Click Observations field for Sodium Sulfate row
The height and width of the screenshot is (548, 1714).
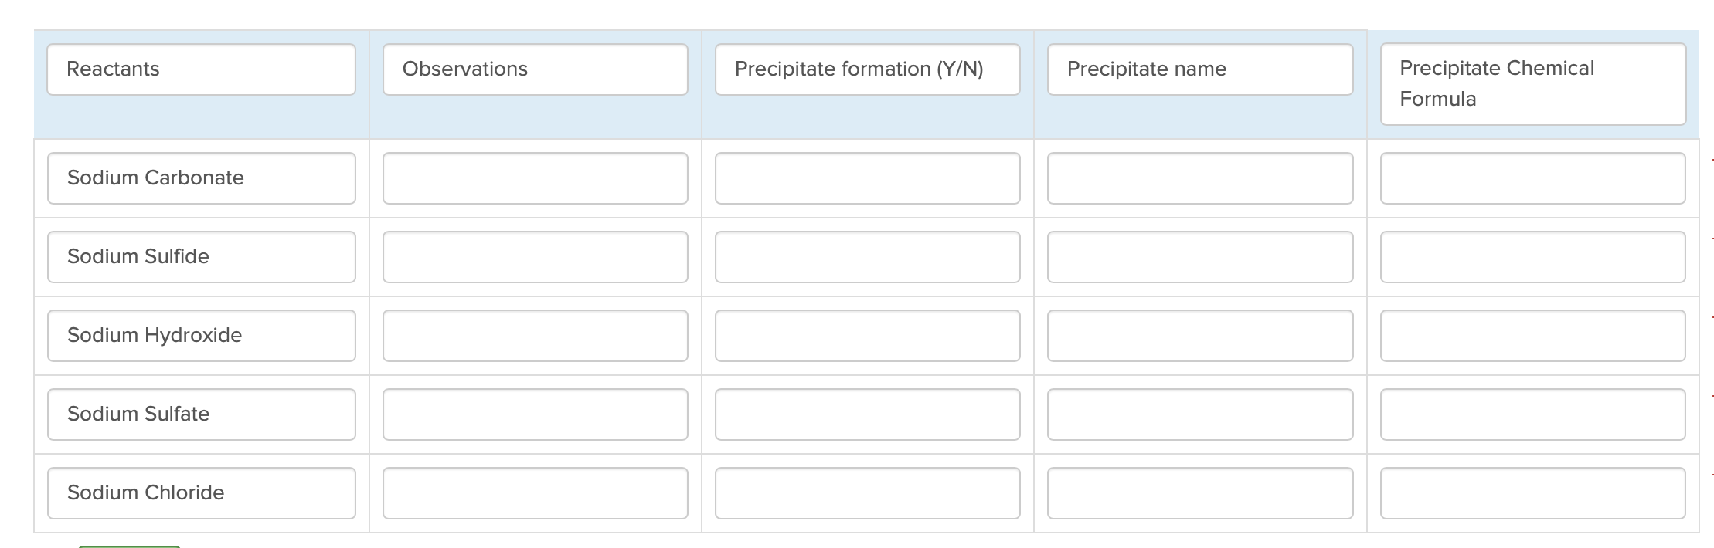pos(535,414)
